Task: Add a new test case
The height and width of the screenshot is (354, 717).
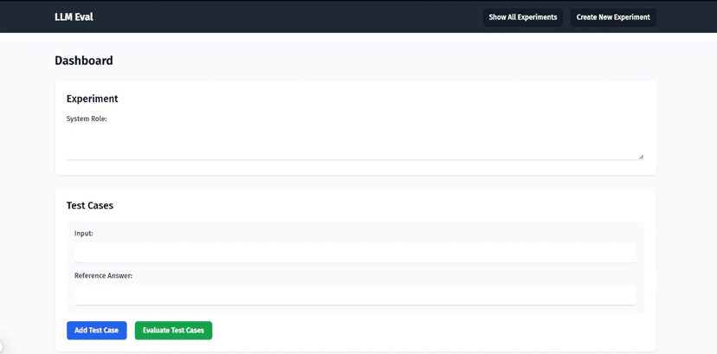Action: click(x=96, y=331)
